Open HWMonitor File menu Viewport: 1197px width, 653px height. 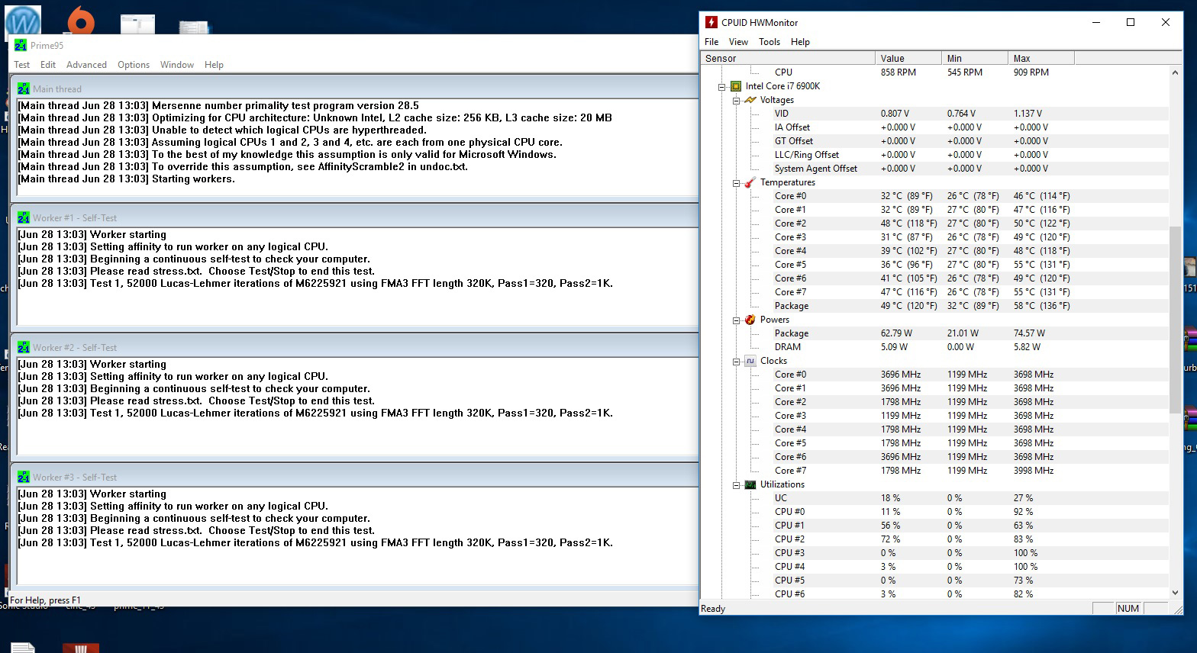tap(711, 42)
